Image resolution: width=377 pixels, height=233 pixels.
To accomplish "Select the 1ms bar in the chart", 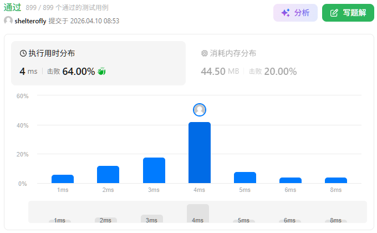I will click(x=63, y=179).
